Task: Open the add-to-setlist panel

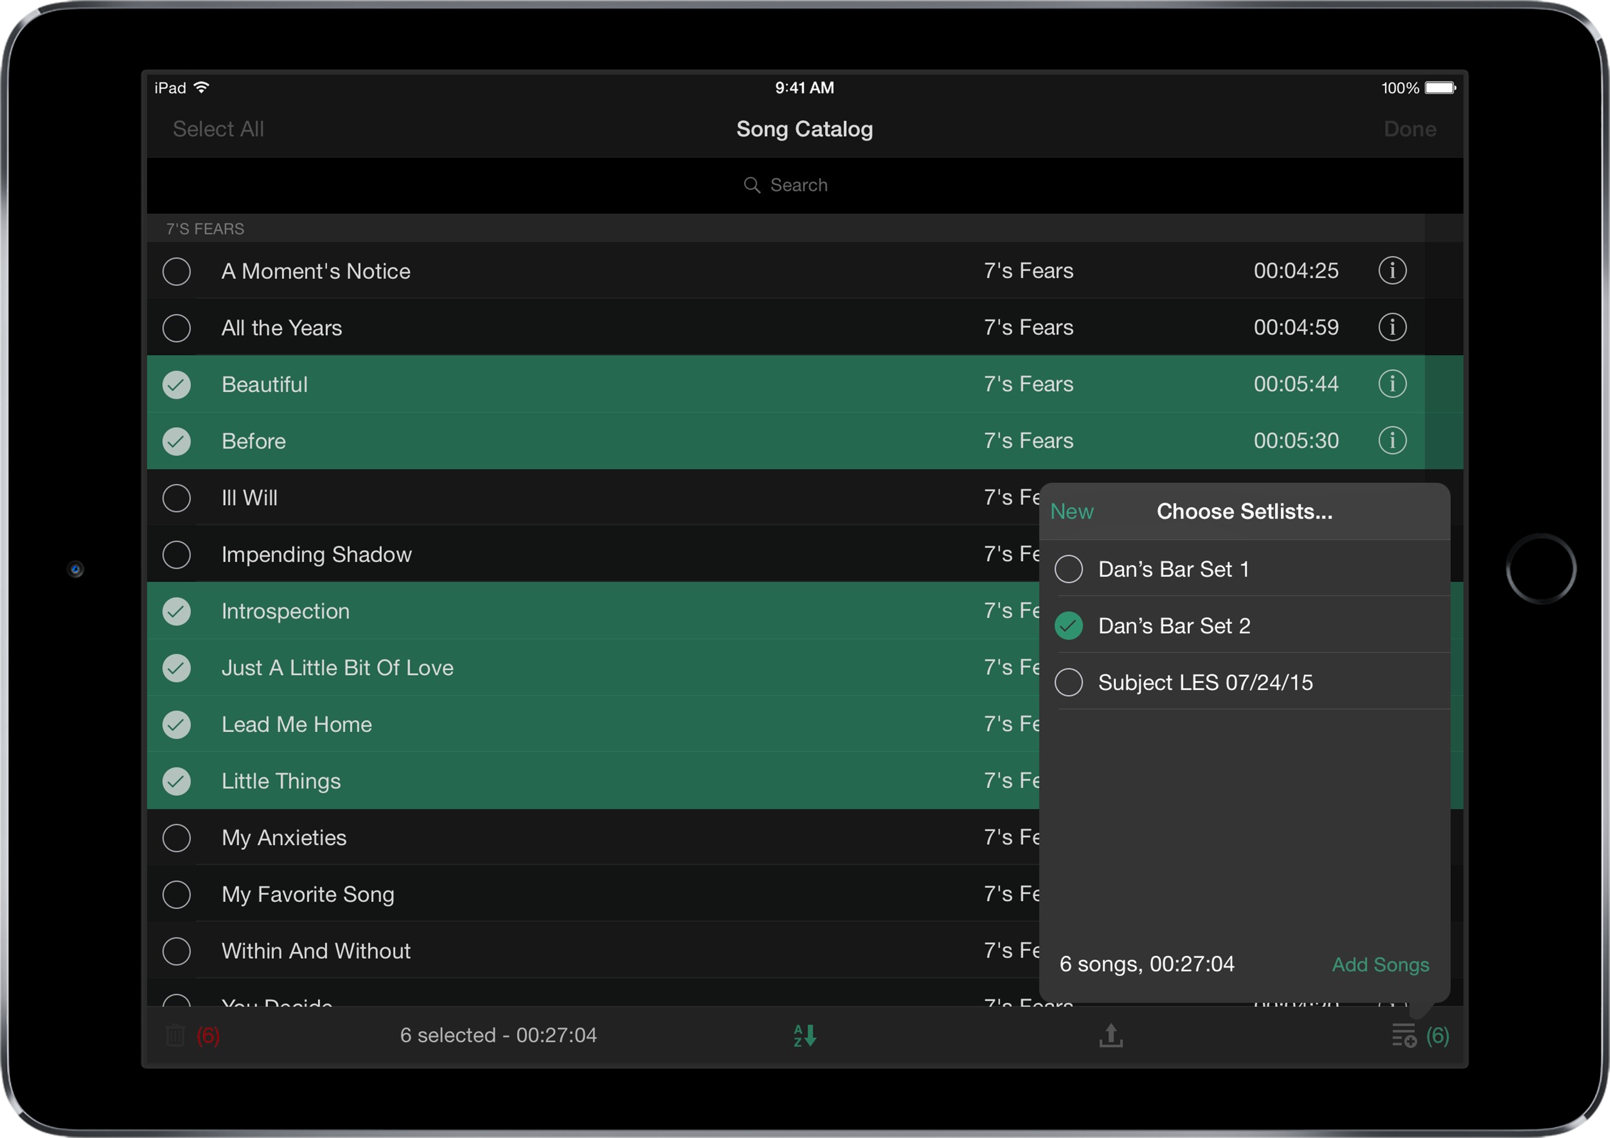Action: [1403, 1035]
